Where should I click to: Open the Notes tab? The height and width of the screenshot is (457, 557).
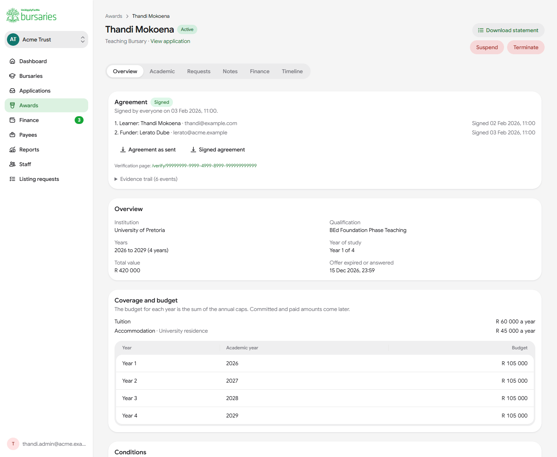tap(230, 71)
